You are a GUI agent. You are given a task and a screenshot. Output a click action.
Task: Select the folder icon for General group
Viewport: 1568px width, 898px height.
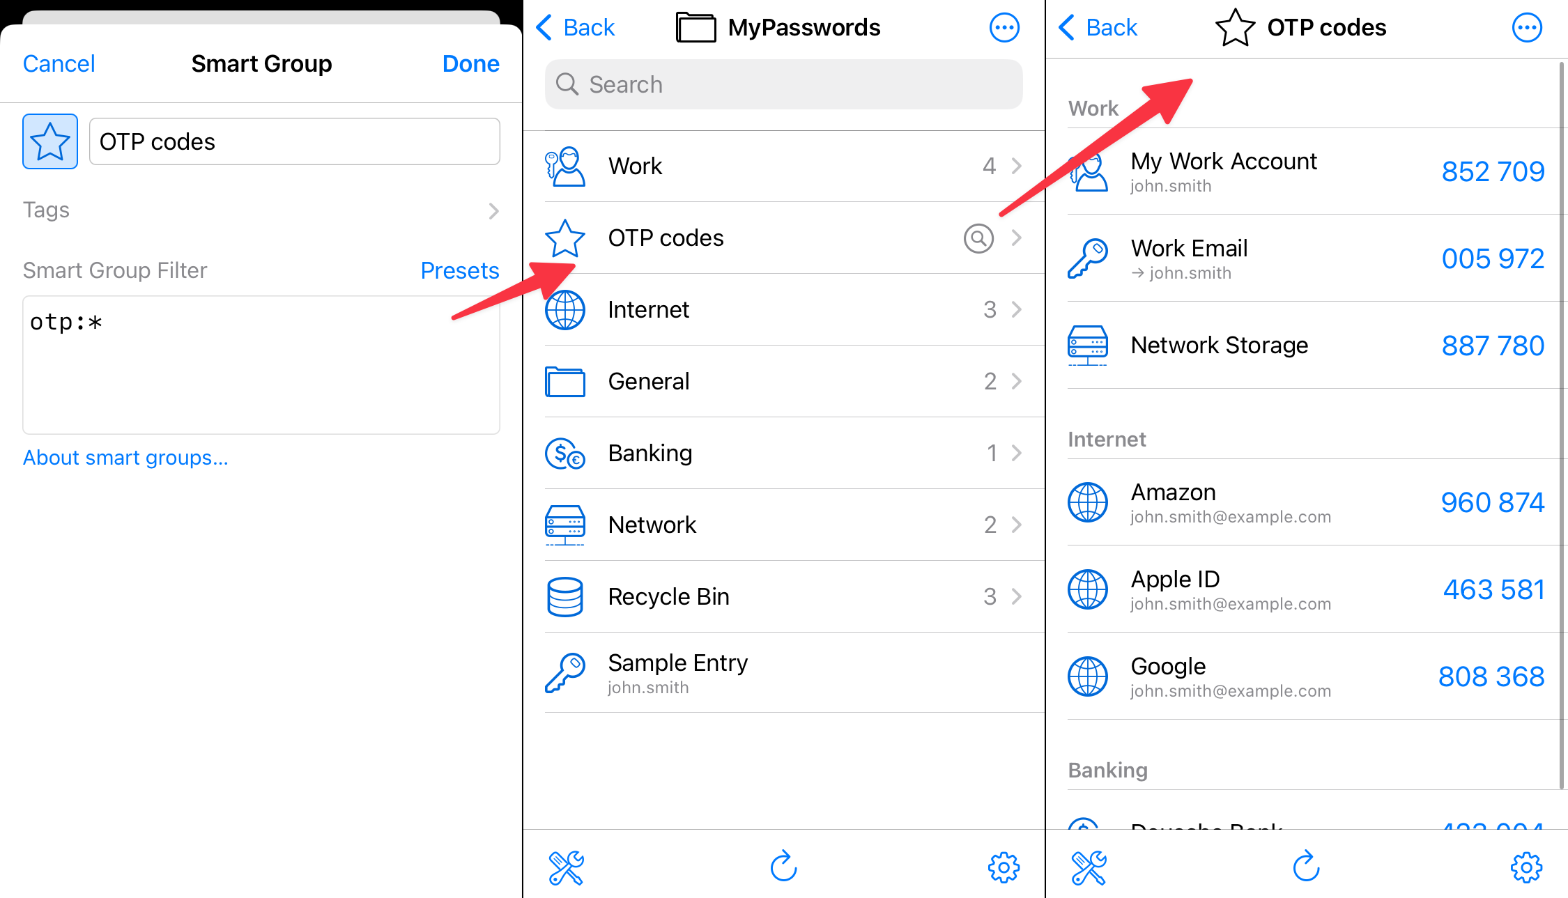click(x=564, y=380)
